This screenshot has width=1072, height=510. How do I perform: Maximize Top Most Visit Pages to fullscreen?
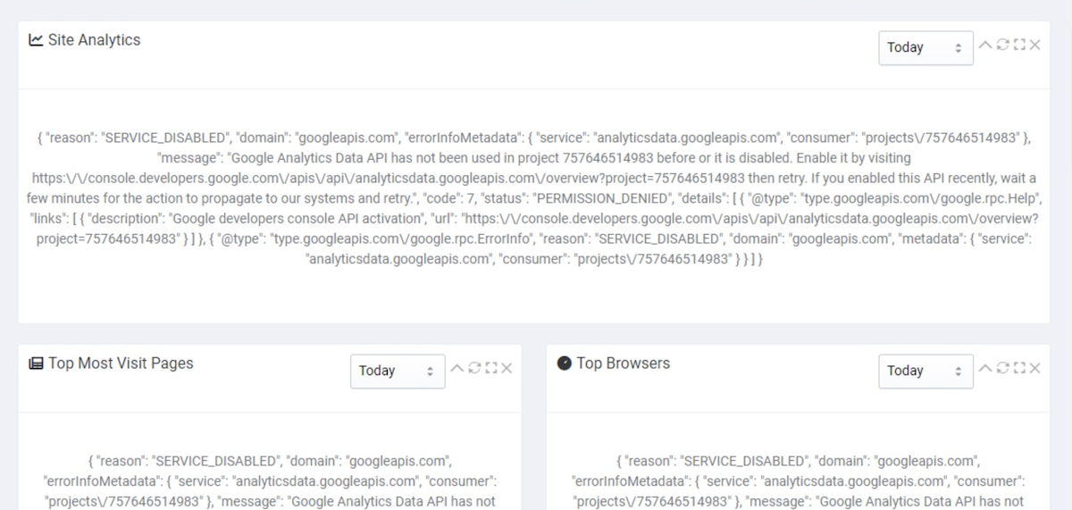[x=491, y=368]
